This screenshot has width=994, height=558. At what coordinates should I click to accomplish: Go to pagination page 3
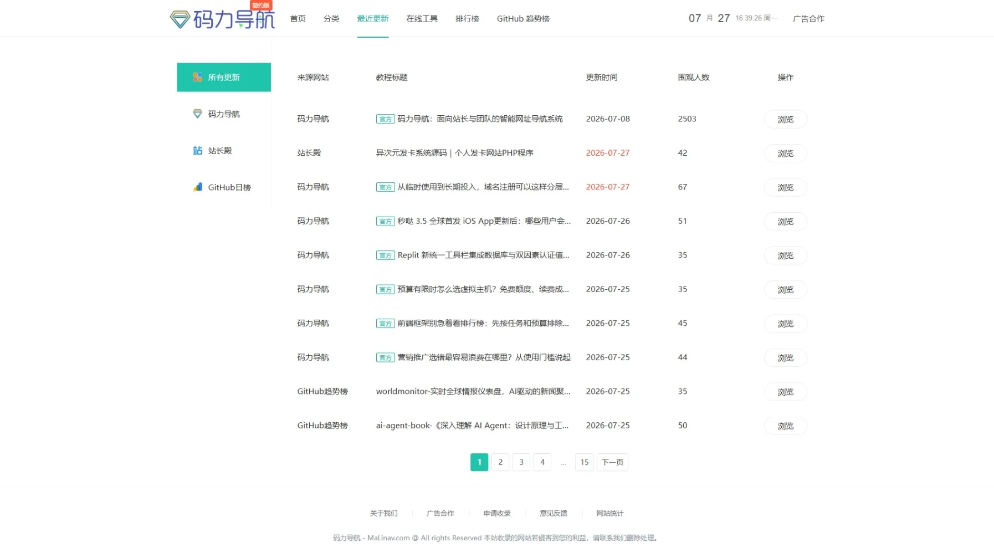coord(521,462)
